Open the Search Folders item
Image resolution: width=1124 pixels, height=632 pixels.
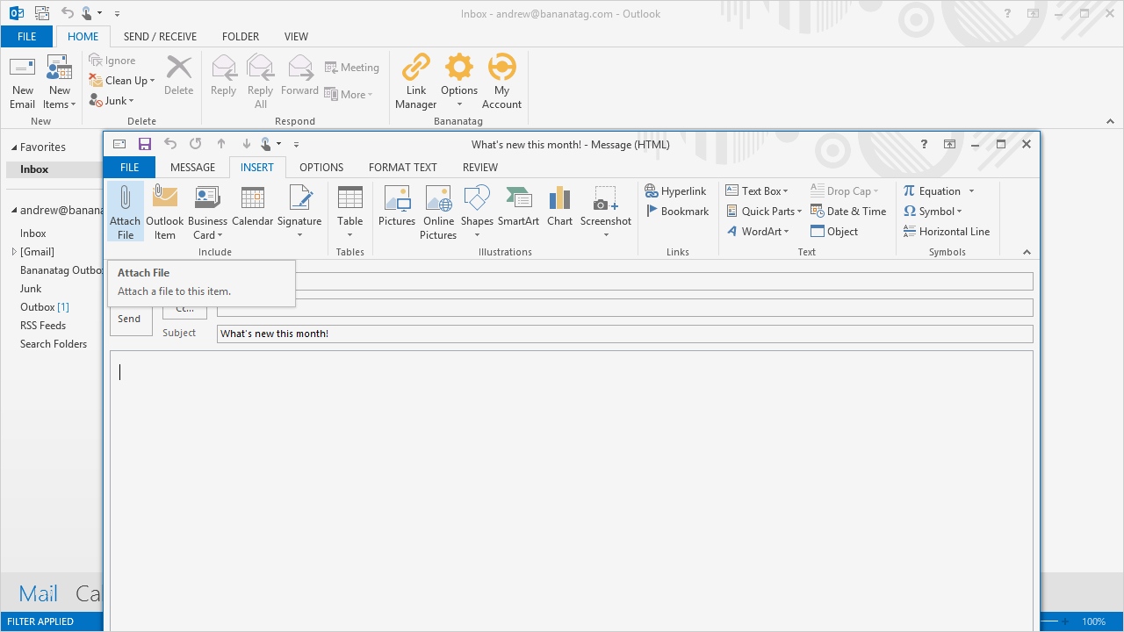(54, 344)
